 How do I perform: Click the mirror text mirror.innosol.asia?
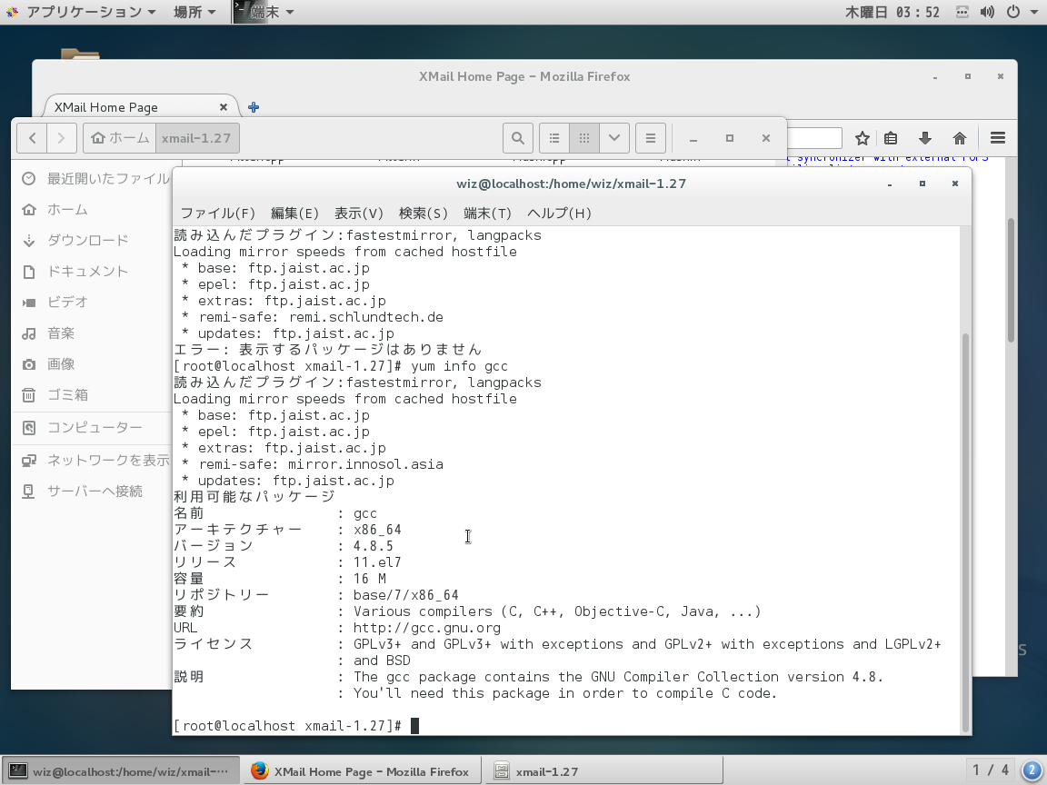[365, 464]
